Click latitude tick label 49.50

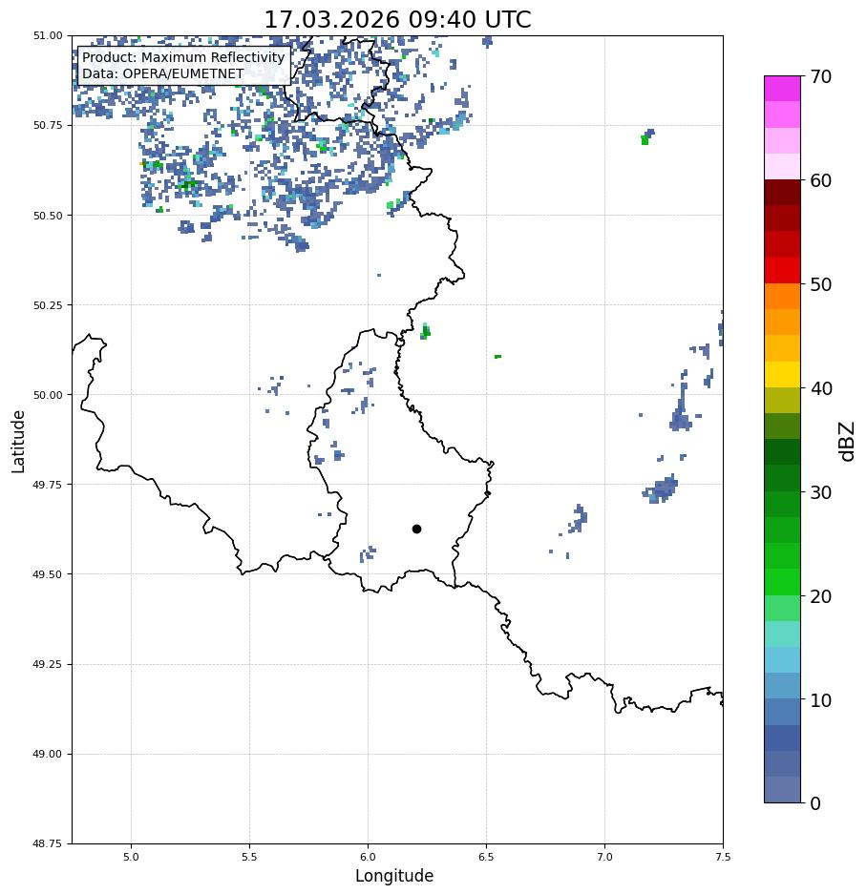coord(48,574)
